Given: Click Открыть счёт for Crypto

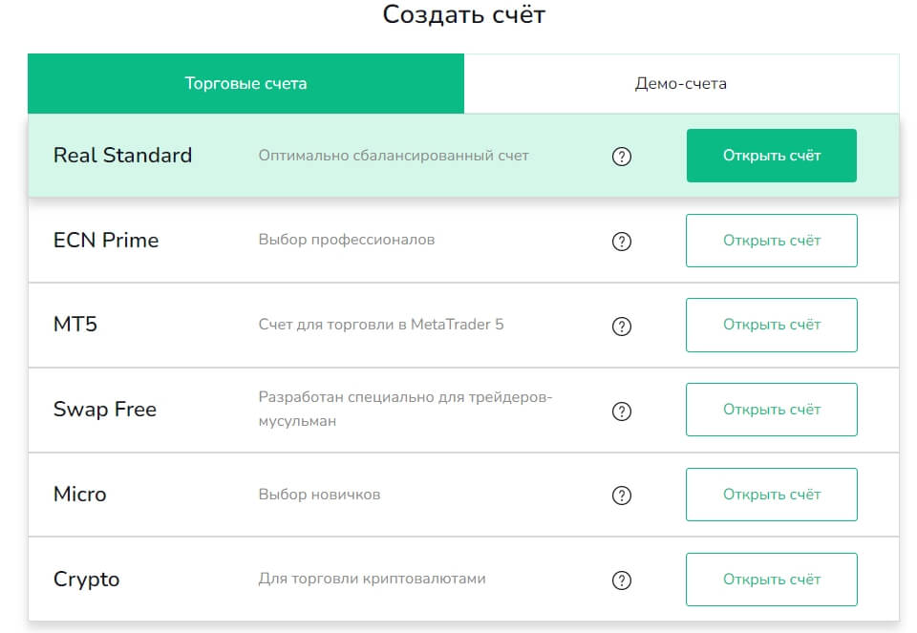Looking at the screenshot, I should (x=772, y=580).
